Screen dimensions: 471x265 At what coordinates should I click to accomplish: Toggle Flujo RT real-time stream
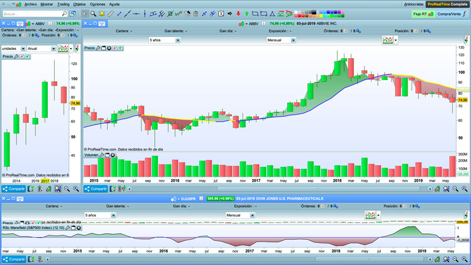423,14
